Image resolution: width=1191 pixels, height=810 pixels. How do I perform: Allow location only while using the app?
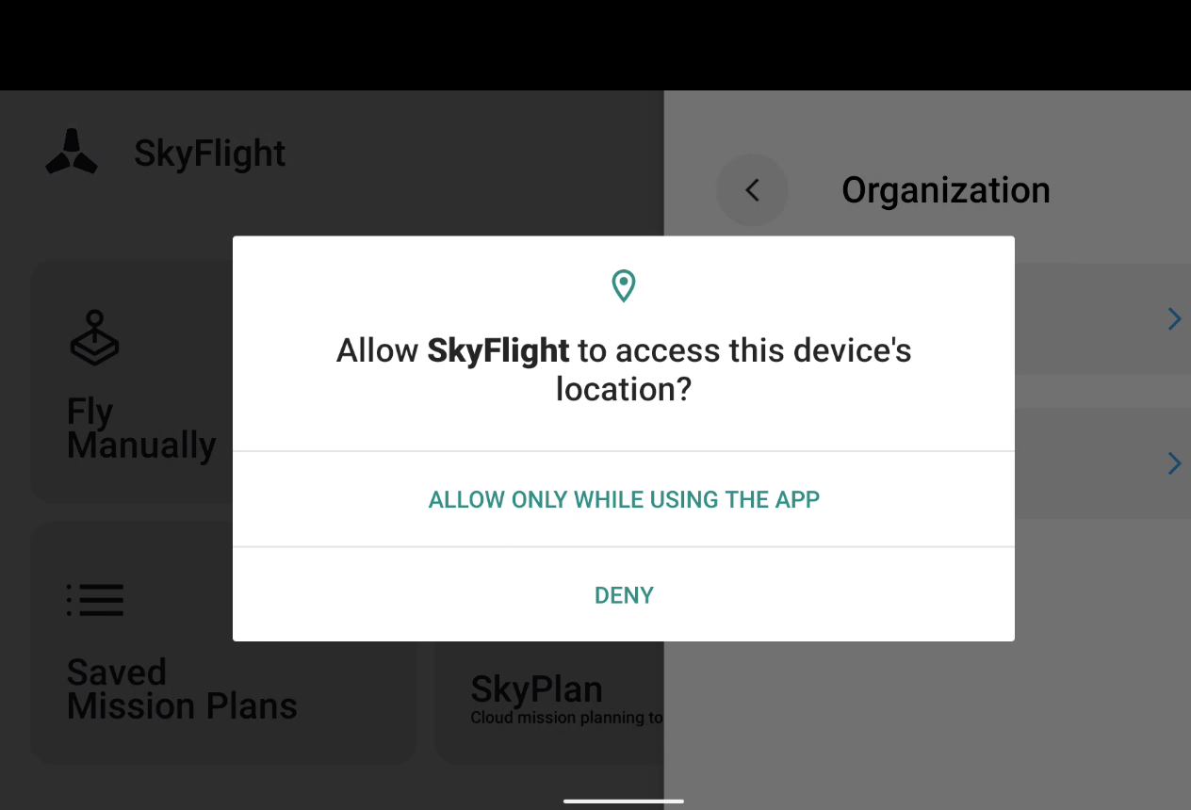coord(624,499)
